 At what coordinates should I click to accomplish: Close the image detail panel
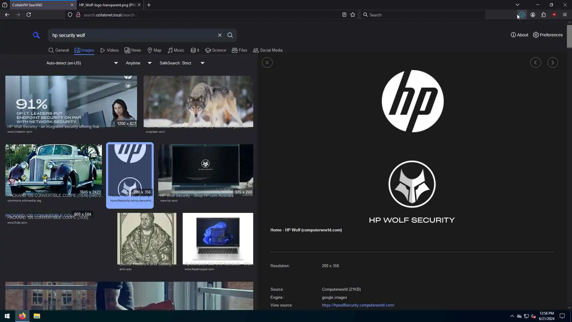pos(267,63)
